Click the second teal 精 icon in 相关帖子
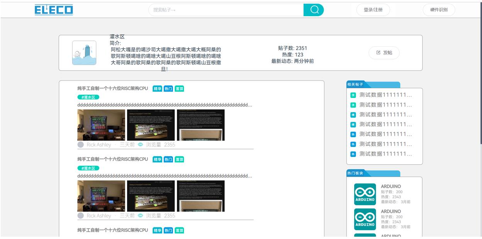 coord(353,125)
